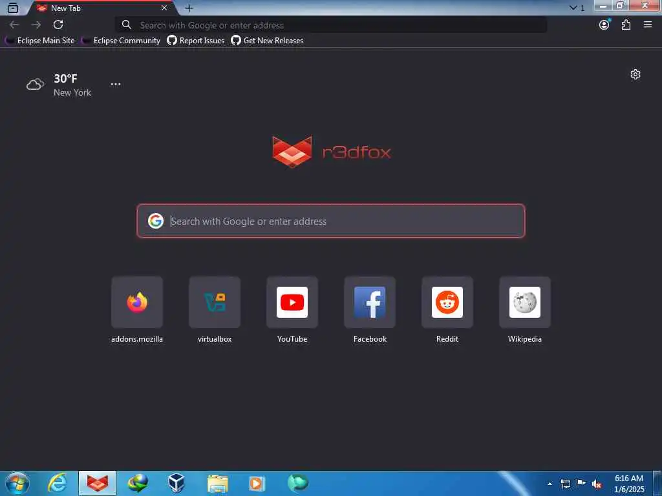Go back one page
This screenshot has height=496, width=662.
point(14,25)
